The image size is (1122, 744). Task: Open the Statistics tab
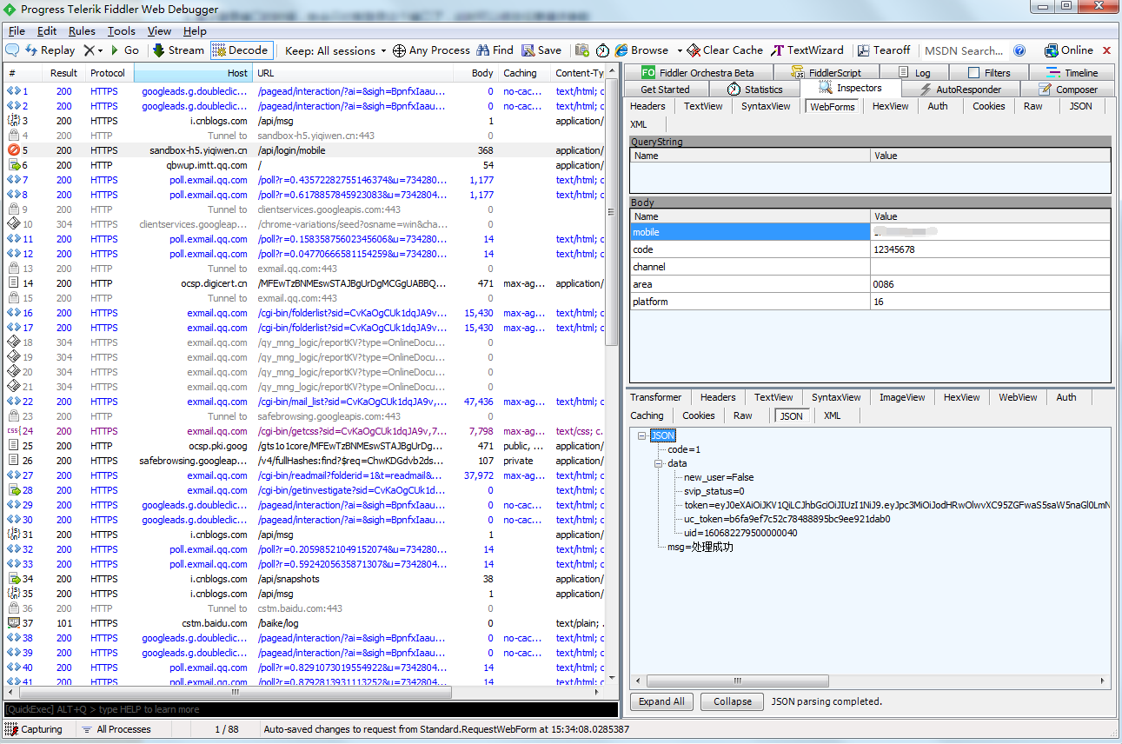pyautogui.click(x=754, y=90)
